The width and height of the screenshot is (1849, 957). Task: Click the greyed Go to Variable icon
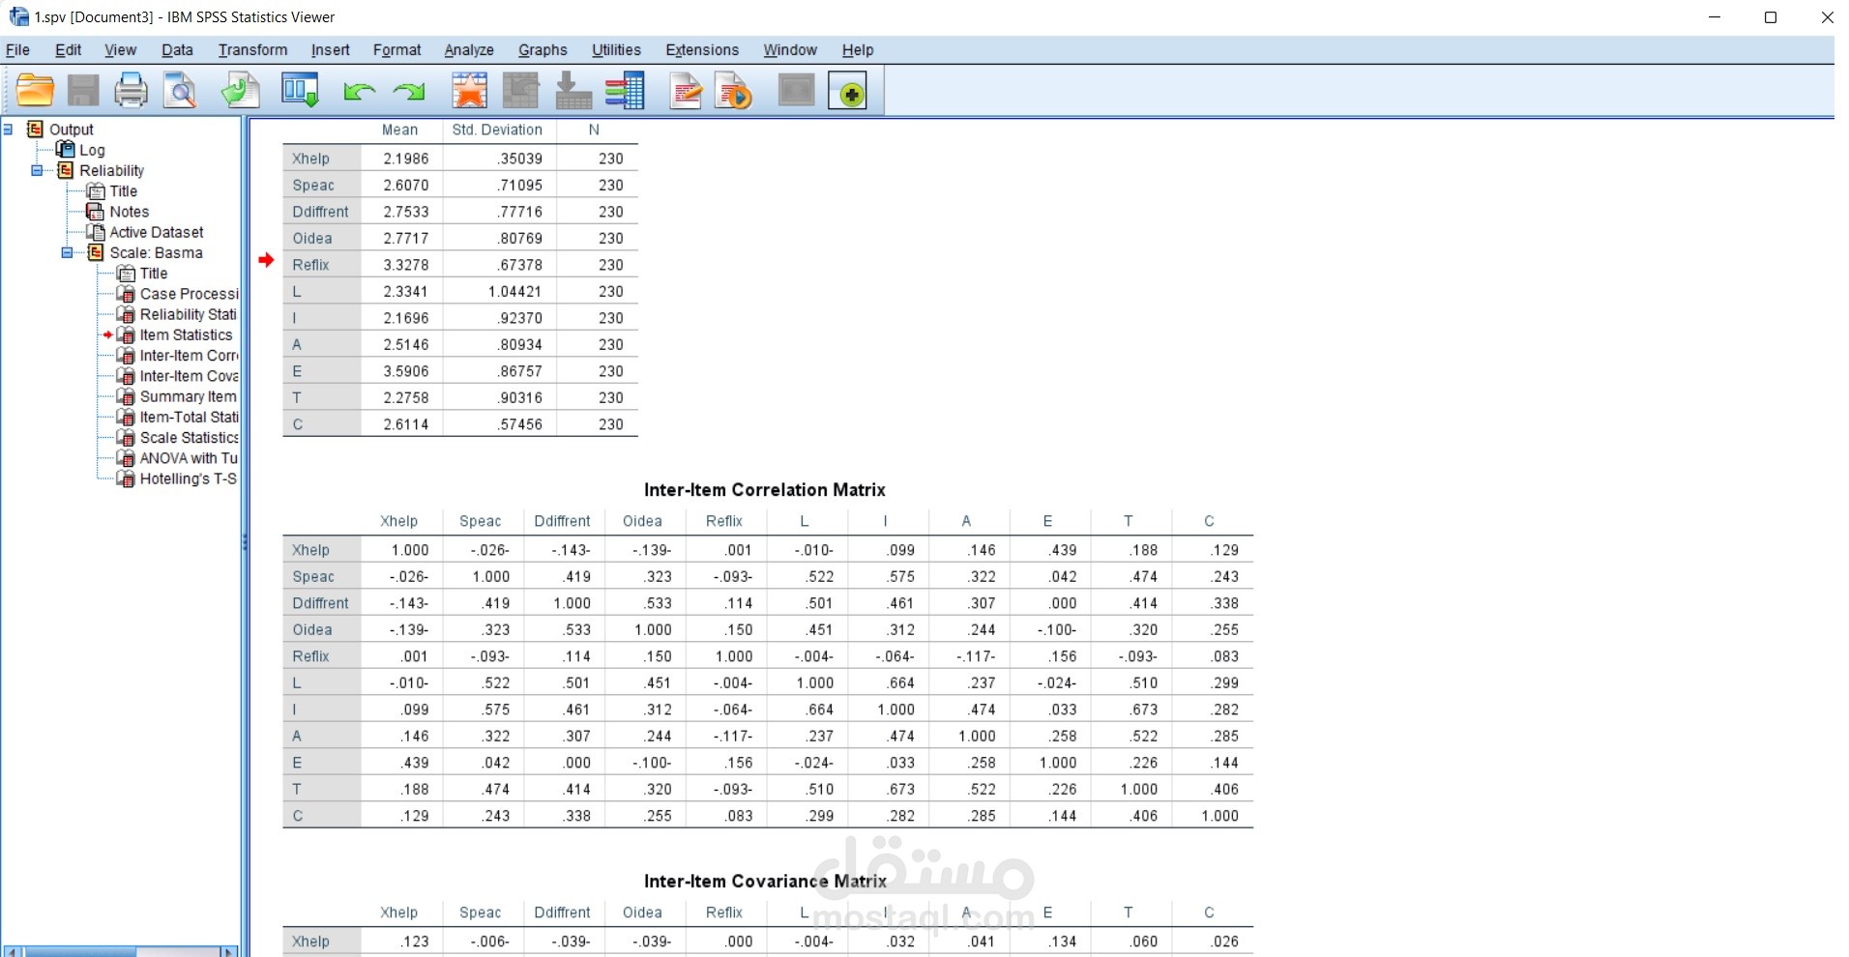(x=573, y=91)
